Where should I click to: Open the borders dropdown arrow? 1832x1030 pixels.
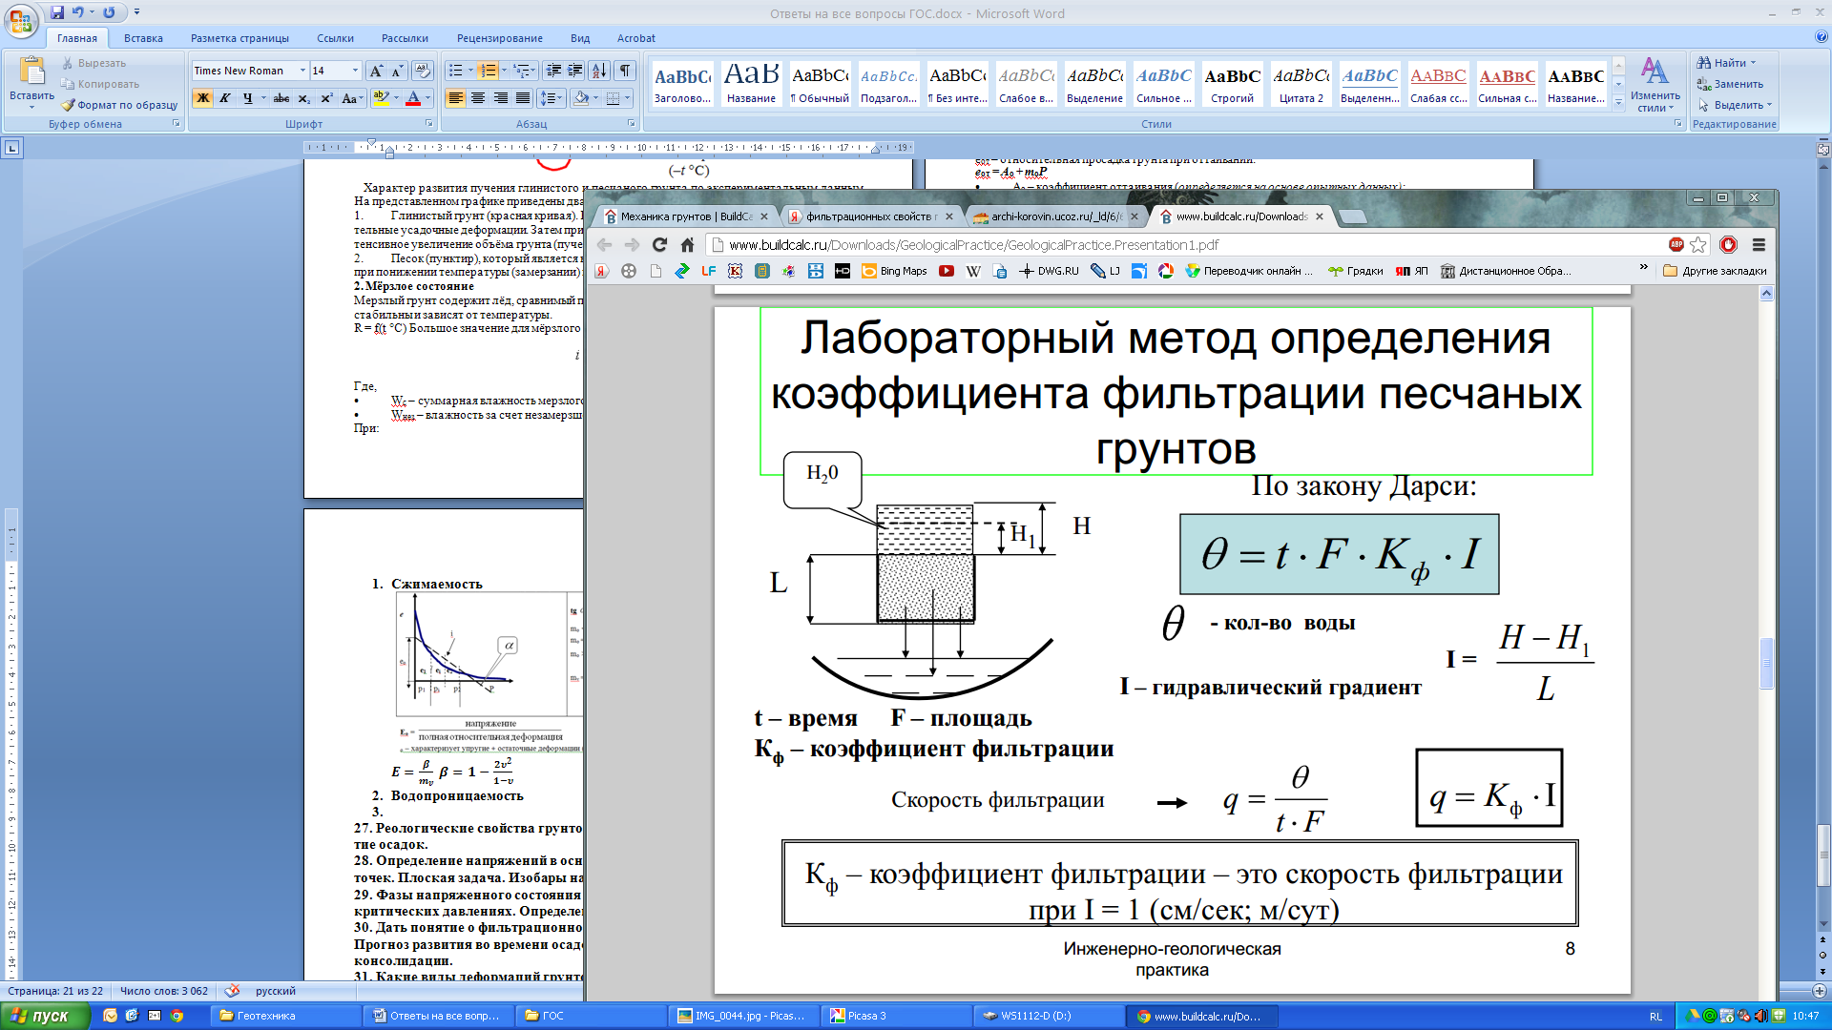(627, 98)
